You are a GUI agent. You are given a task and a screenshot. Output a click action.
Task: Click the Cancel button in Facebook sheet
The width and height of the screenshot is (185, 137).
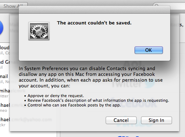point(121,120)
